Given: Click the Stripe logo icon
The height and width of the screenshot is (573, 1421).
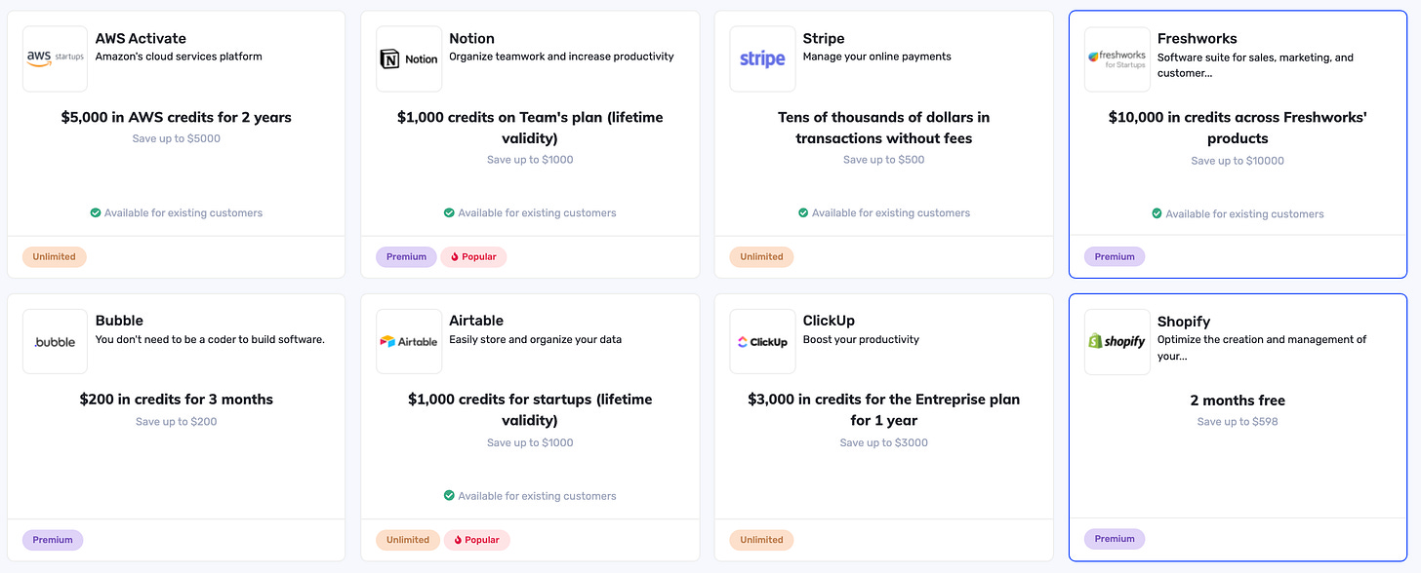Looking at the screenshot, I should 762,58.
